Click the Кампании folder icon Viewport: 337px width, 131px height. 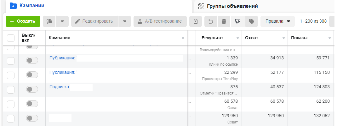[x=13, y=6]
